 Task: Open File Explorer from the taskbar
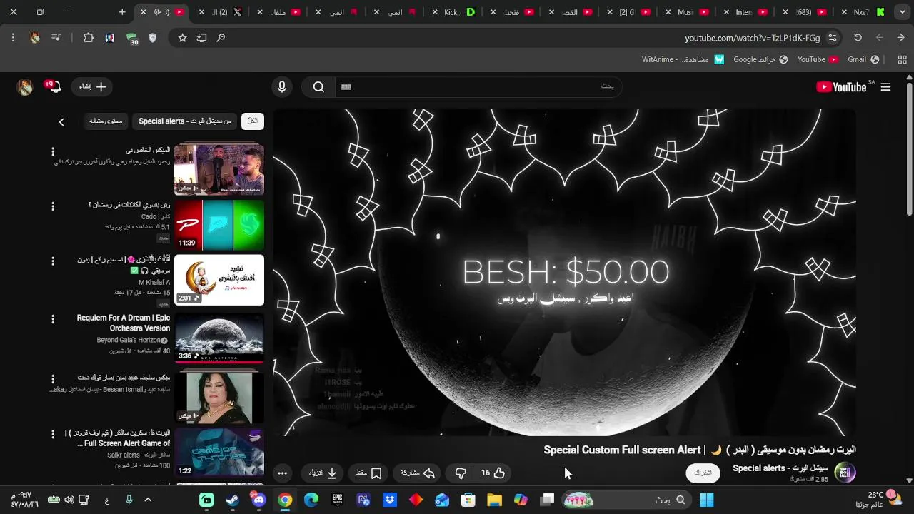click(494, 500)
